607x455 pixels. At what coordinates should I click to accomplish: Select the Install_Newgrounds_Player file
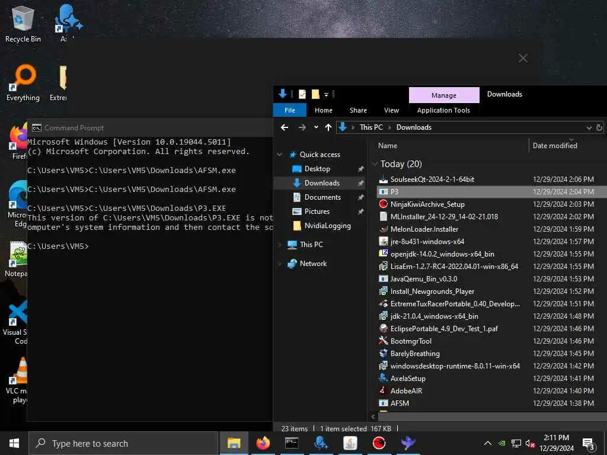[432, 291]
